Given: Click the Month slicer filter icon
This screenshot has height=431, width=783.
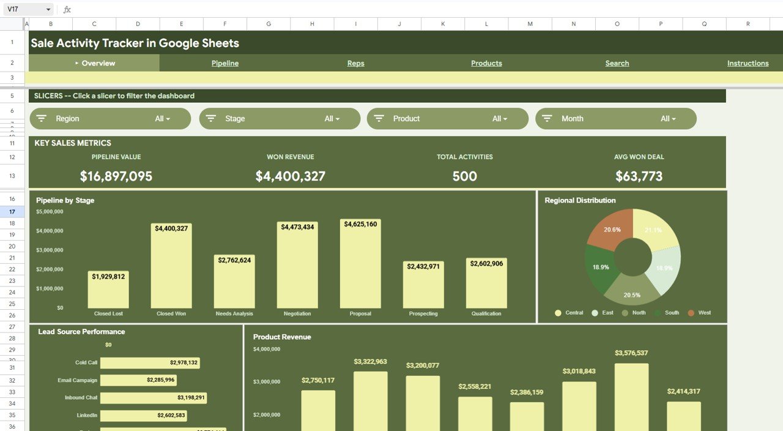Looking at the screenshot, I should pyautogui.click(x=546, y=118).
